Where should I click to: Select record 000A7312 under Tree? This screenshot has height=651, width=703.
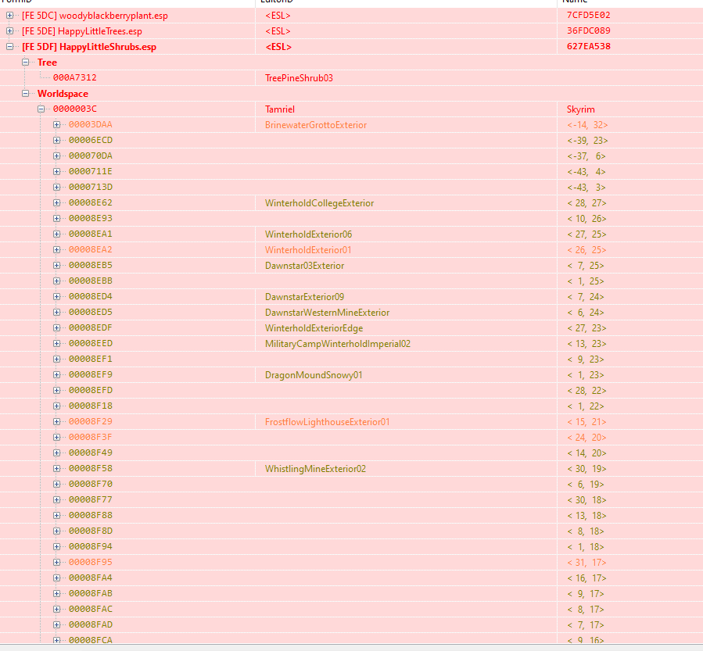pos(75,77)
